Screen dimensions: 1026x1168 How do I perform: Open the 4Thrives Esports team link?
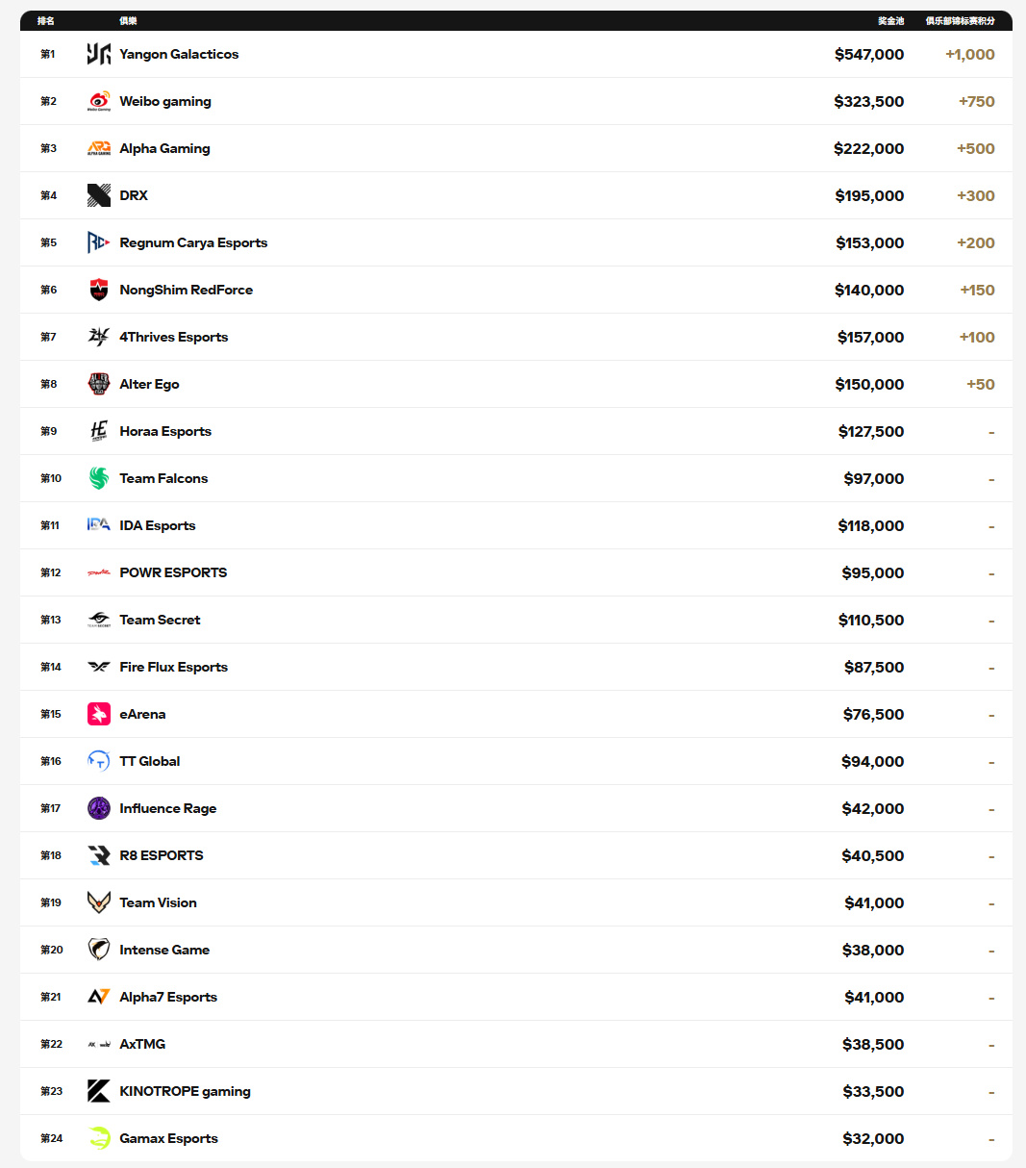click(x=174, y=337)
